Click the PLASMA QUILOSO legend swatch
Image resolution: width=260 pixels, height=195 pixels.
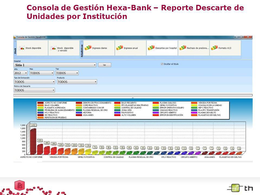pos(156,103)
